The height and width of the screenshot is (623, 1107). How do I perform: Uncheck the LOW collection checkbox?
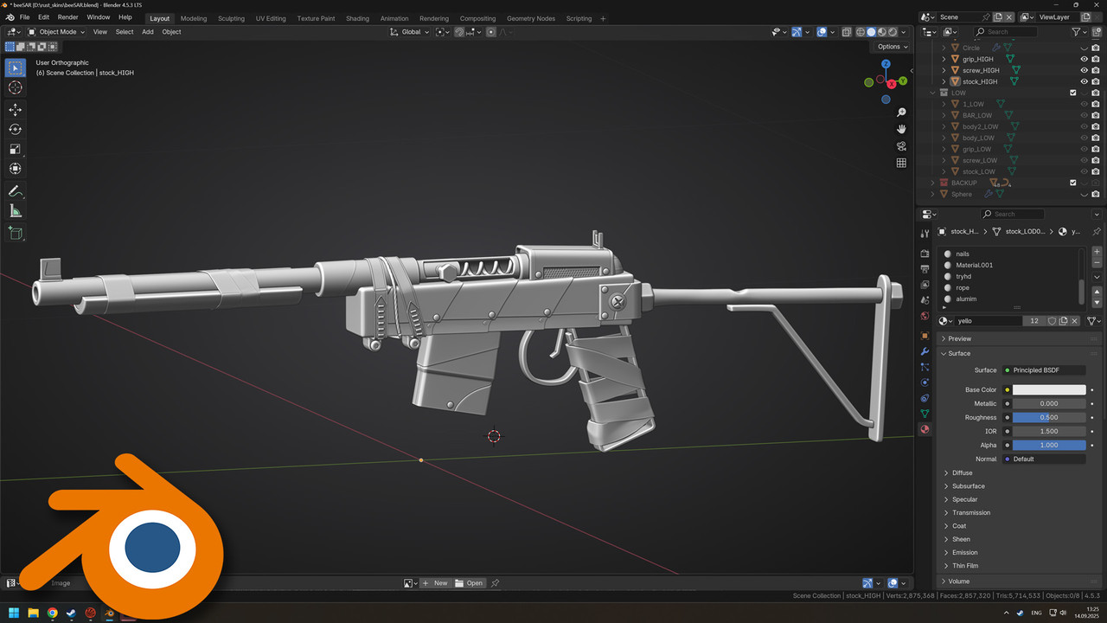click(x=1073, y=93)
